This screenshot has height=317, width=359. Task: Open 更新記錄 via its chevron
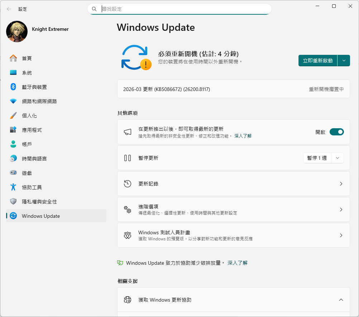(x=341, y=183)
